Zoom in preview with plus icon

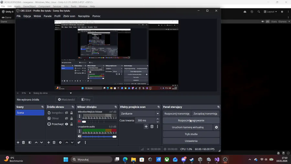click(30, 93)
